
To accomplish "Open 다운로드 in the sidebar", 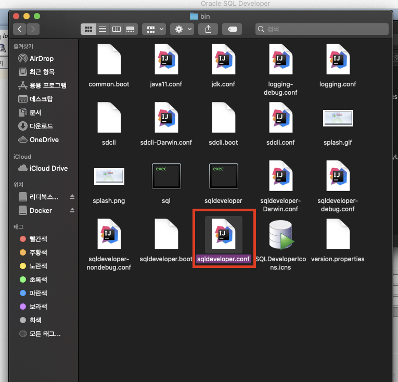I will [x=35, y=126].
